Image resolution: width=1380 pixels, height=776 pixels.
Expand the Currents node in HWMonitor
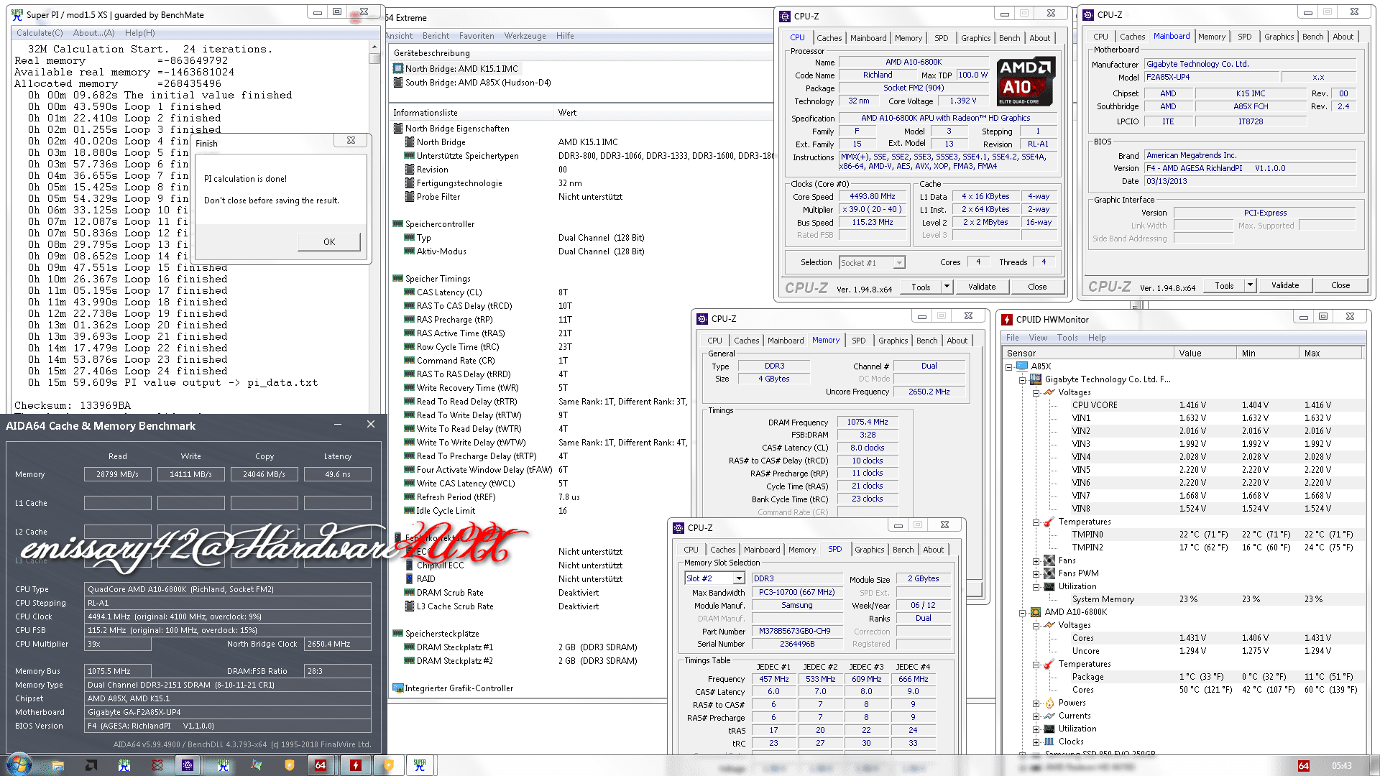point(1036,716)
